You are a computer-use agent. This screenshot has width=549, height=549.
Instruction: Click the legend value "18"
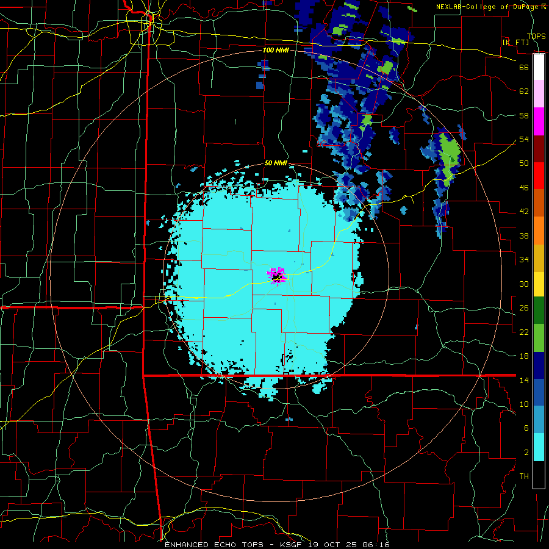524,356
